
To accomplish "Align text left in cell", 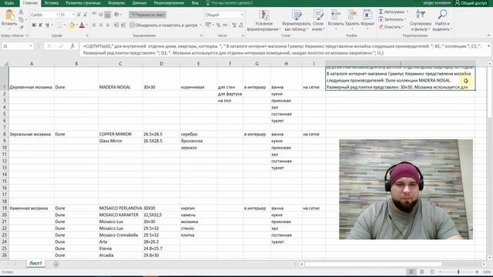I will (x=94, y=25).
